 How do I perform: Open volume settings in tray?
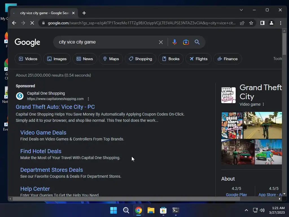[x=262, y=210]
